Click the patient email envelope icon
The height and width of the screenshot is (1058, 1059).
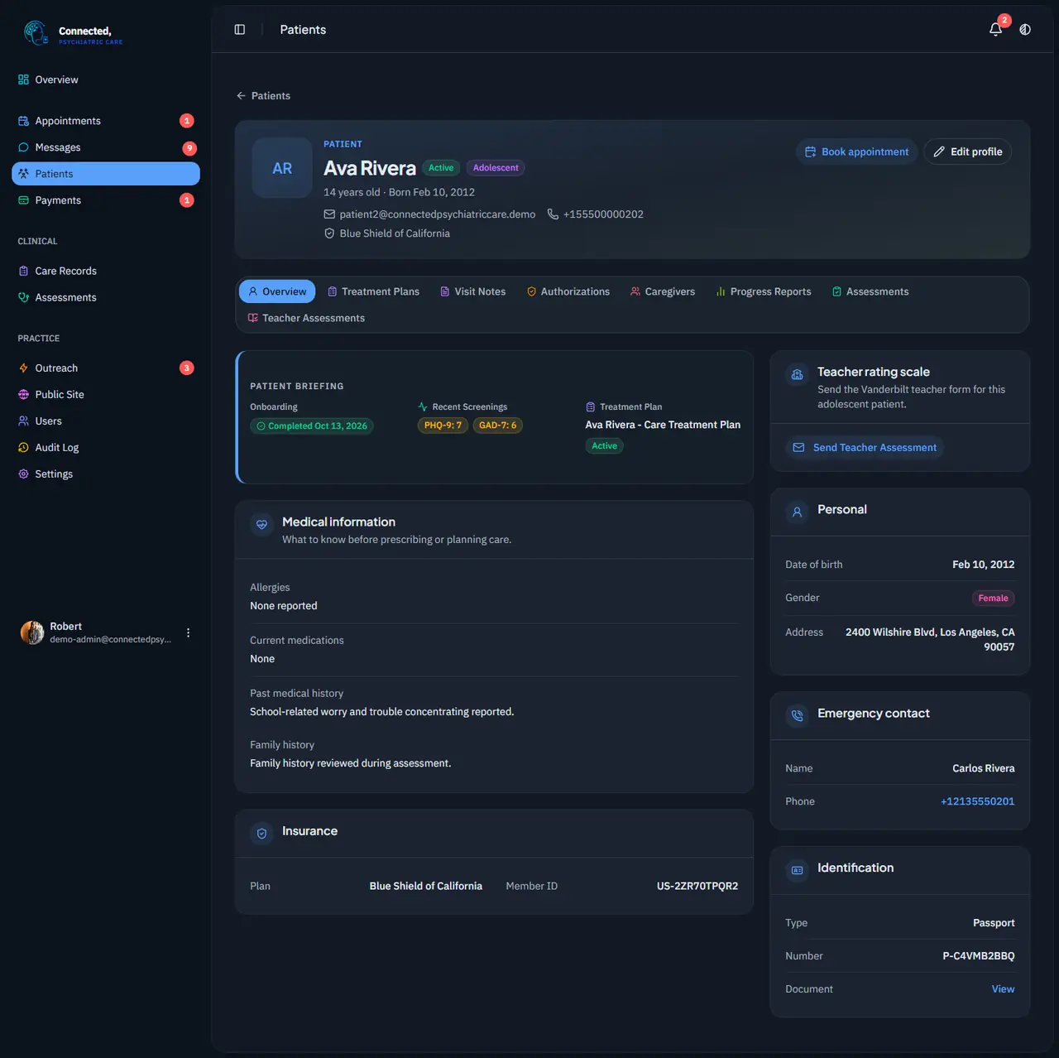point(329,214)
